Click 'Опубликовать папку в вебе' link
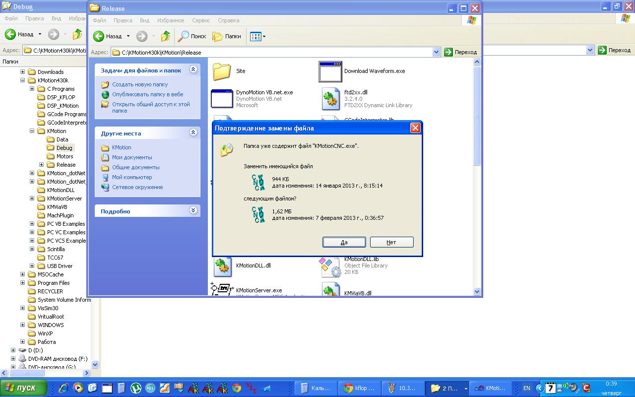Viewport: 635px width, 397px height. point(147,94)
